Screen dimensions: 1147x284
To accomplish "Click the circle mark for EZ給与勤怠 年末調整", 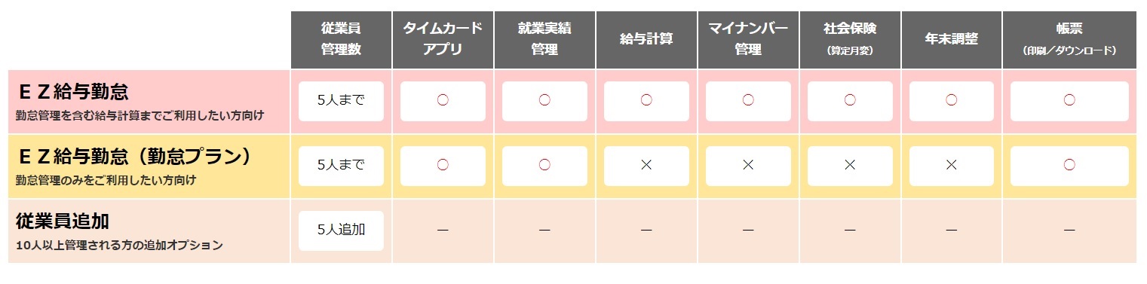I will click(952, 100).
